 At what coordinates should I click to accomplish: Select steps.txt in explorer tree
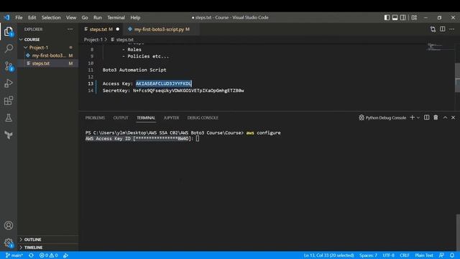click(x=48, y=63)
